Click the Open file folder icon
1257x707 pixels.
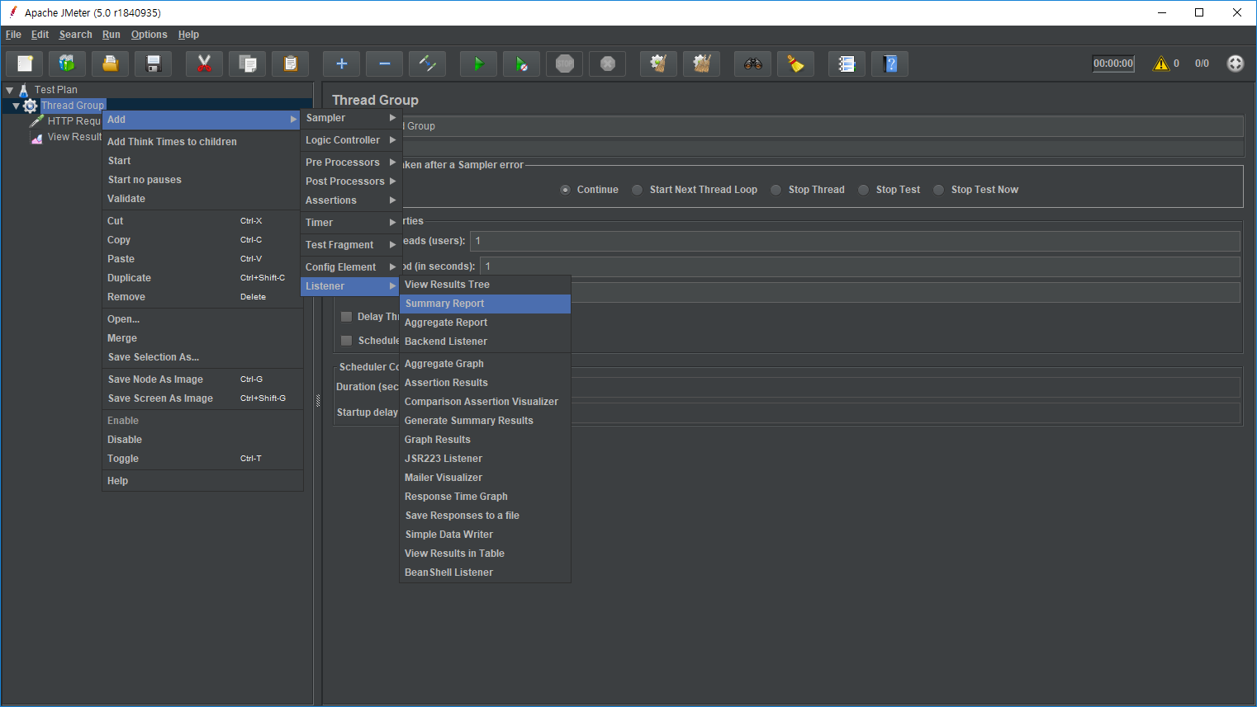(111, 64)
